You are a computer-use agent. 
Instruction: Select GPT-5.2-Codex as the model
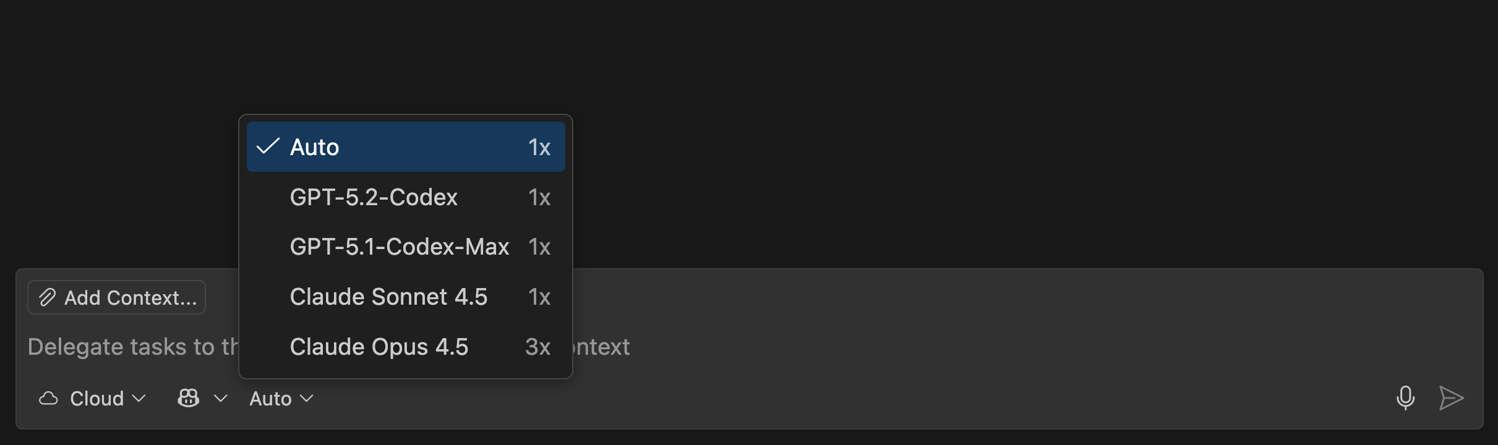pyautogui.click(x=374, y=197)
